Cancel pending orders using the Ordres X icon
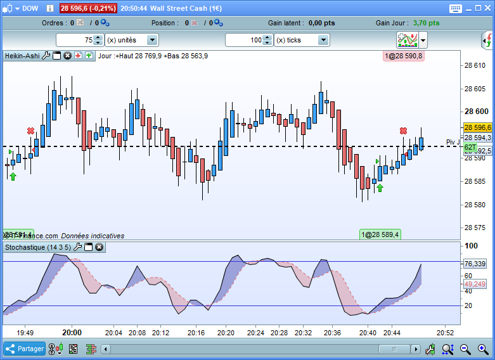This screenshot has width=495, height=360. 80,22
